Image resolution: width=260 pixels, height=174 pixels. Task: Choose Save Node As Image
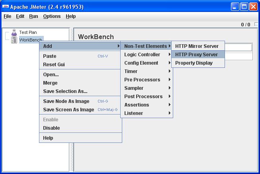(66, 101)
